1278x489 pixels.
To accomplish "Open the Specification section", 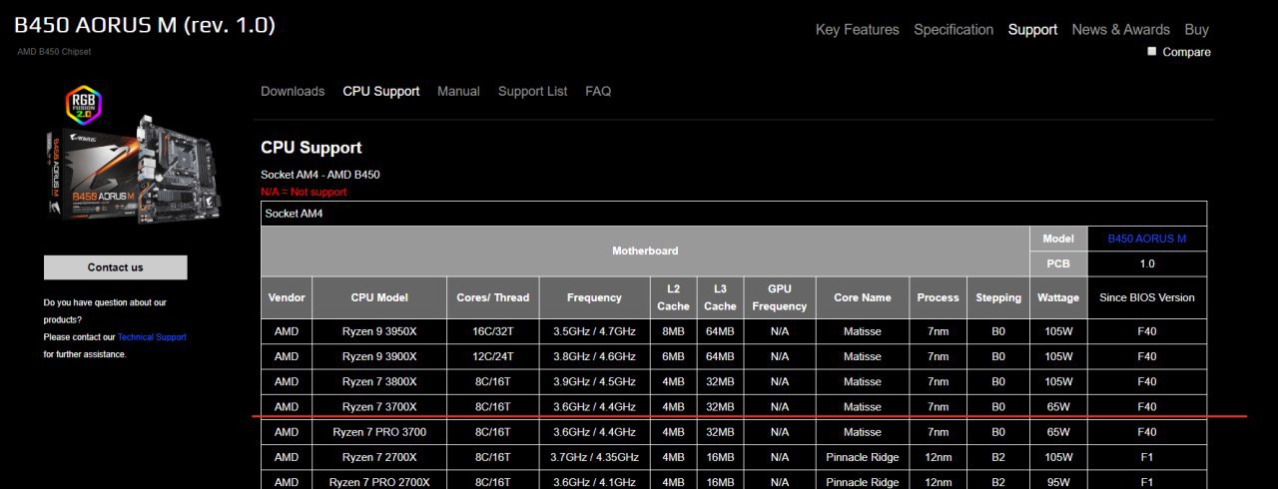I will pyautogui.click(x=954, y=30).
